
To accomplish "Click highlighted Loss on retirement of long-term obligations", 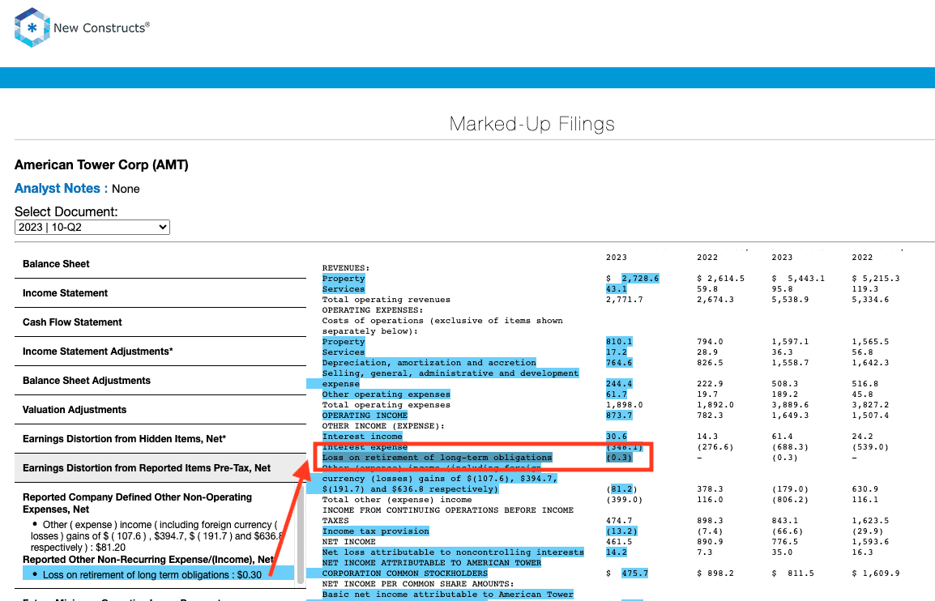I will click(437, 458).
